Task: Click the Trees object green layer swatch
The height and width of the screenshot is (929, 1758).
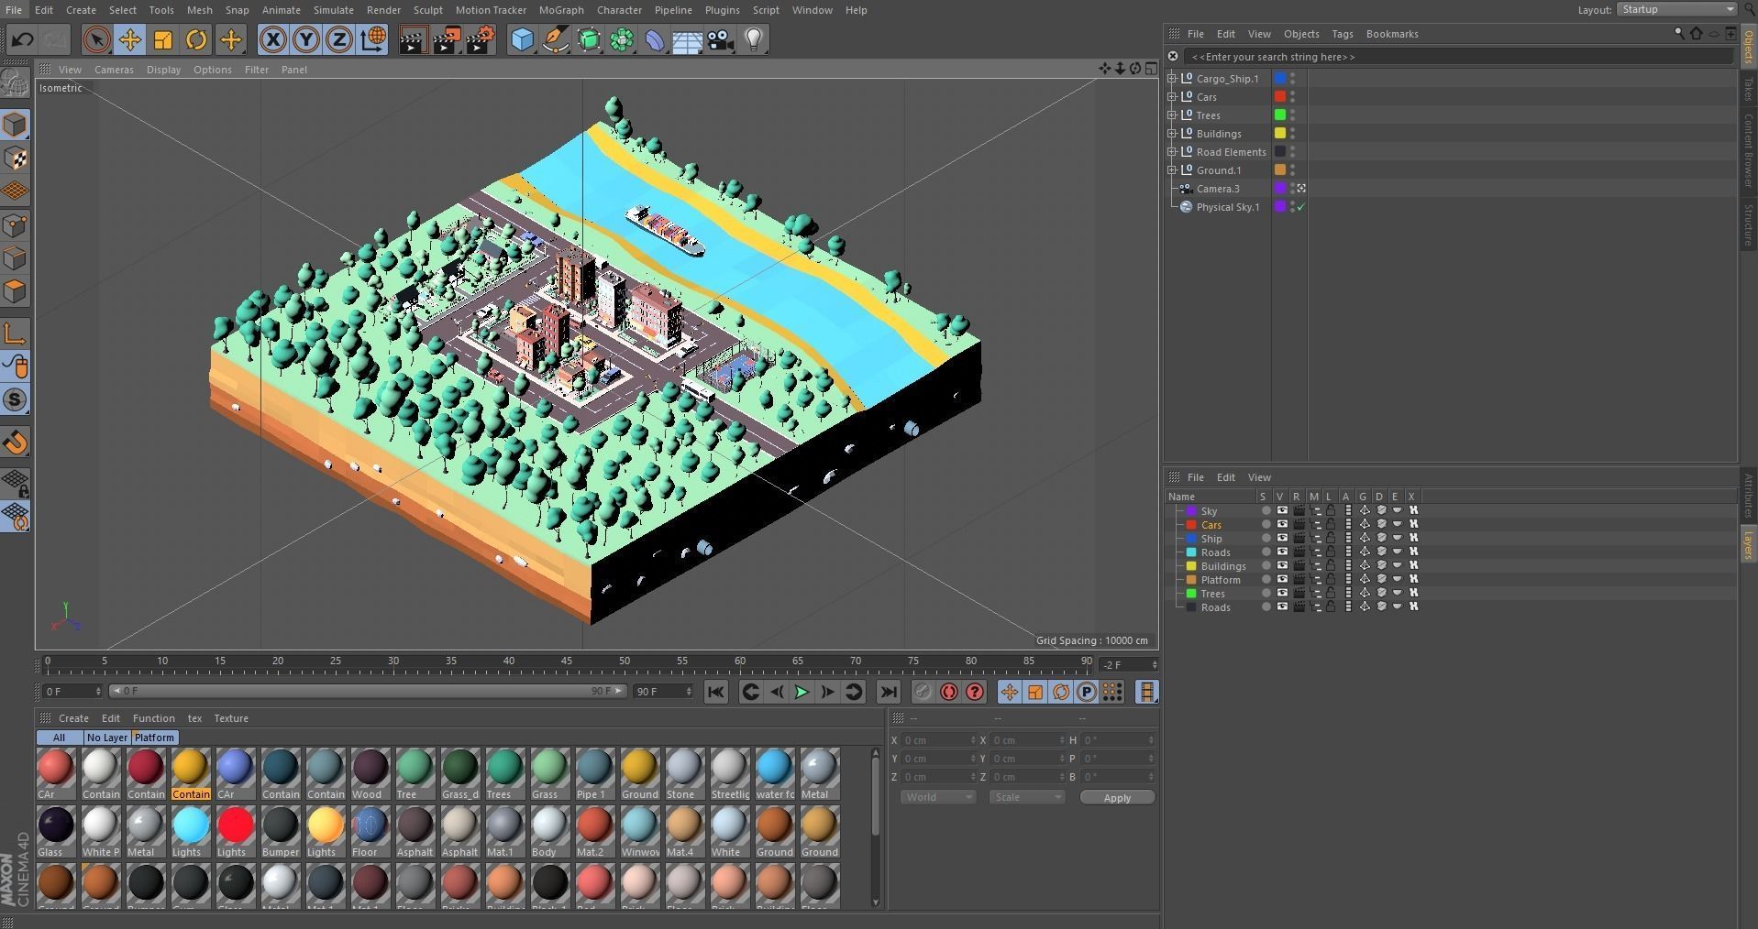Action: pos(1280,115)
